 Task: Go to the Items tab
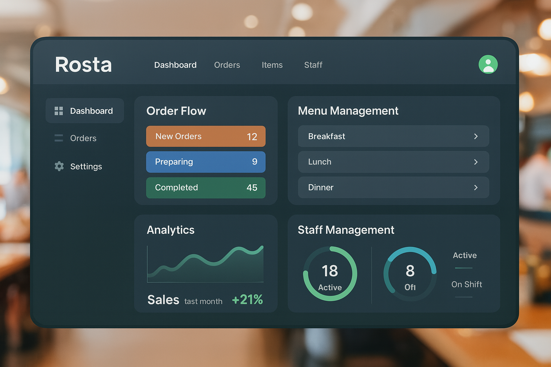272,65
